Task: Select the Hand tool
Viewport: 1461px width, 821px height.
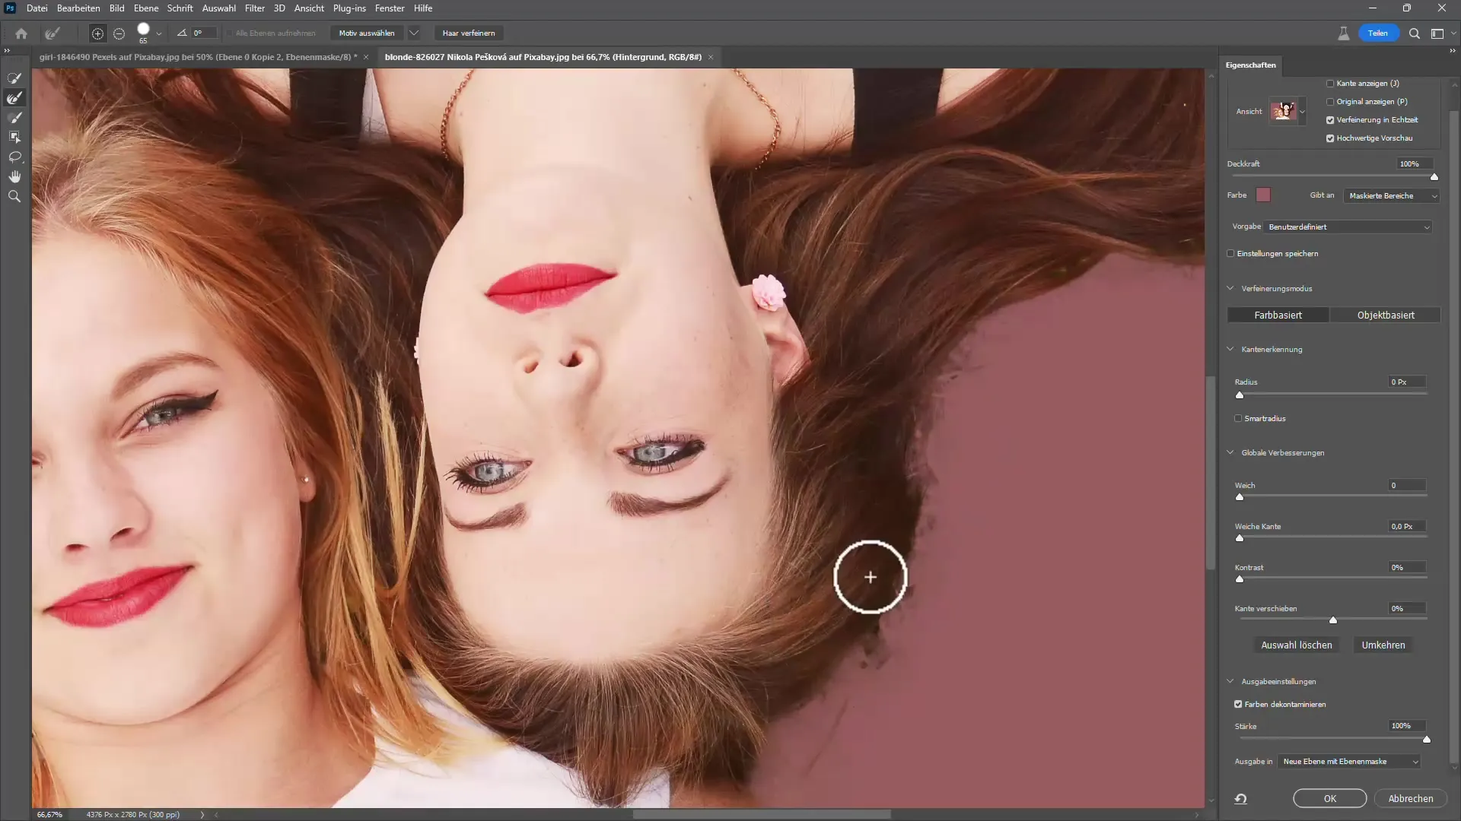Action: pos(14,176)
